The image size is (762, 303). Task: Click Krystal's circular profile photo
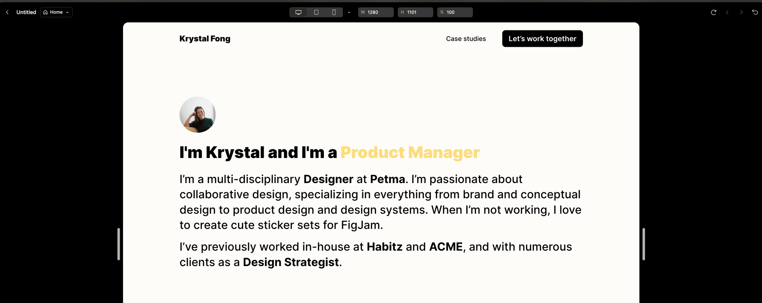click(197, 115)
